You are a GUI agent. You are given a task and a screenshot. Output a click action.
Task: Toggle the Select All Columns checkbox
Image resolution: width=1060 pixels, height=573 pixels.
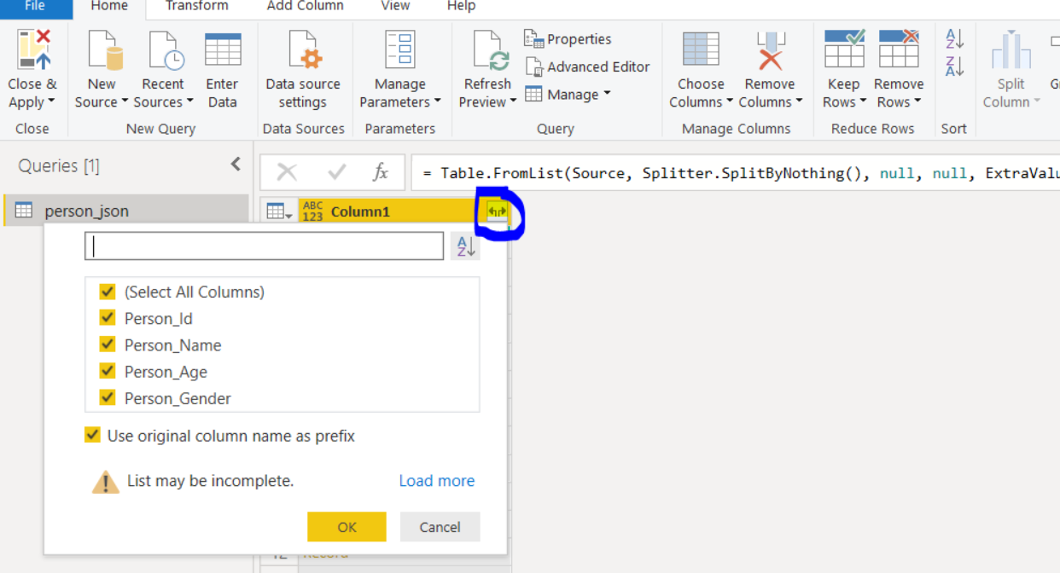click(108, 292)
